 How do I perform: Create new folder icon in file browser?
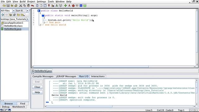point(18,15)
